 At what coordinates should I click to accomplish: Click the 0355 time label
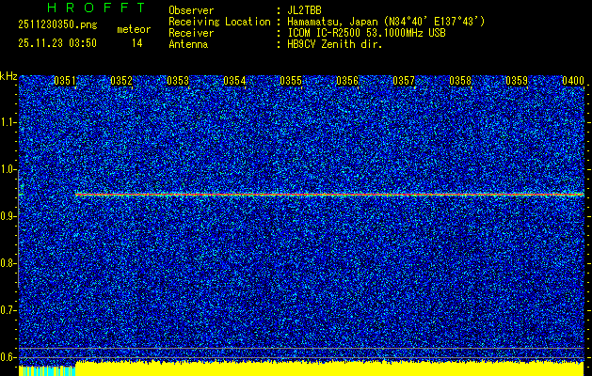(291, 82)
